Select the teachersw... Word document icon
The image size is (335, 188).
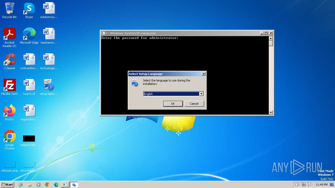(x=49, y=36)
